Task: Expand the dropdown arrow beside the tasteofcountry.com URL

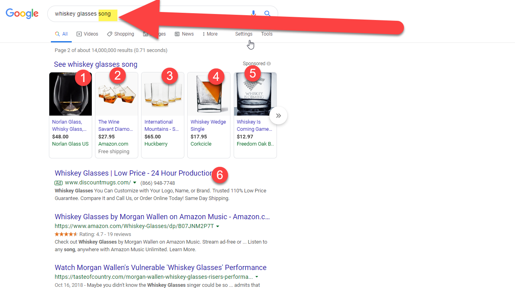Action: click(256, 277)
